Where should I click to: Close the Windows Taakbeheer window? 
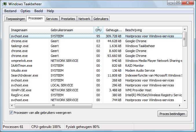(188, 3)
